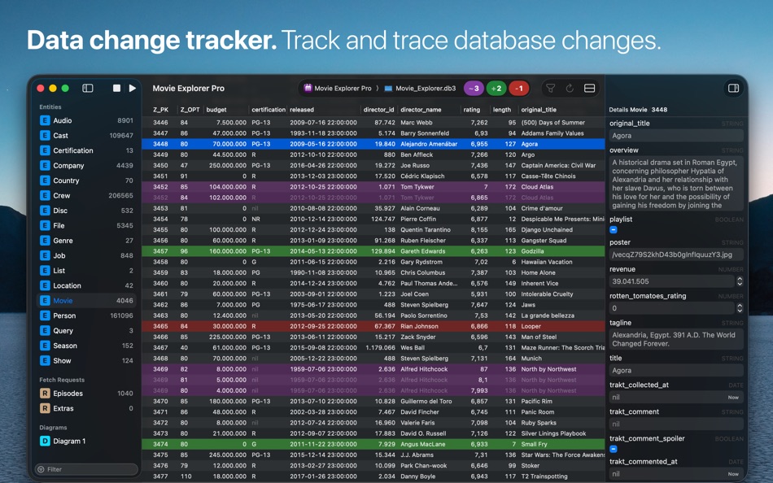Click Now button for trakt_commented_at
773x483 pixels.
click(733, 474)
